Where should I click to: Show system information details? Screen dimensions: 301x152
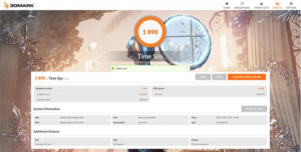(x=254, y=109)
